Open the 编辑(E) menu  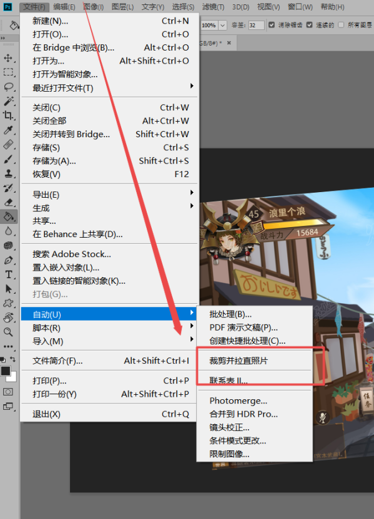64,7
